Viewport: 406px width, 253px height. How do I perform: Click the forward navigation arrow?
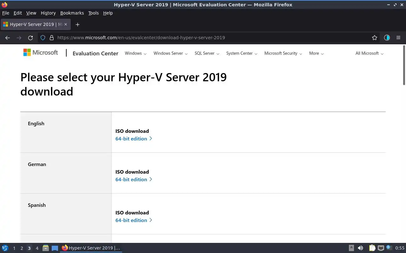19,38
